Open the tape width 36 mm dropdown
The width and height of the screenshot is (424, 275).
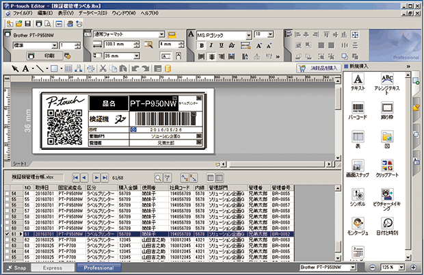click(137, 56)
